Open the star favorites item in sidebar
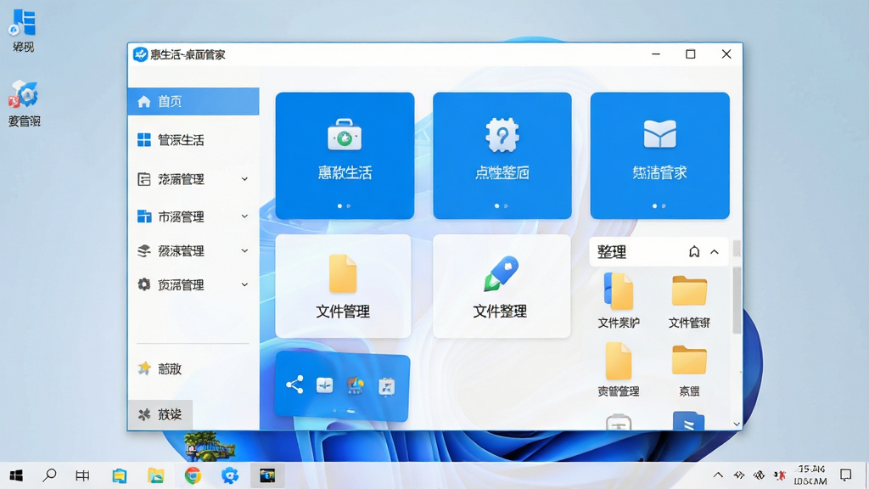869x489 pixels. (160, 368)
